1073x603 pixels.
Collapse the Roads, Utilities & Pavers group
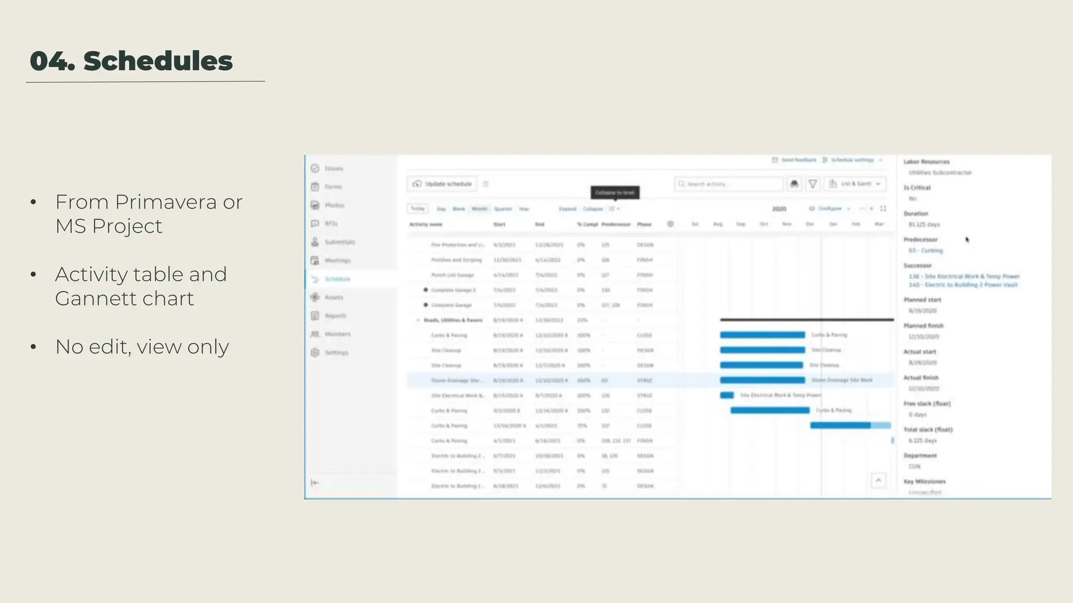click(x=418, y=320)
